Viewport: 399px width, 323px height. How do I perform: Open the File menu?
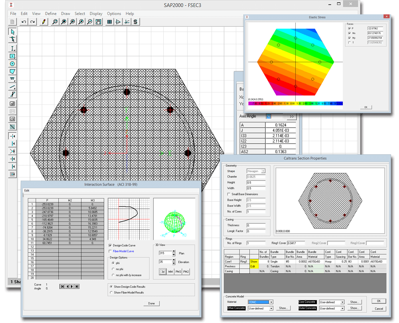(x=13, y=14)
